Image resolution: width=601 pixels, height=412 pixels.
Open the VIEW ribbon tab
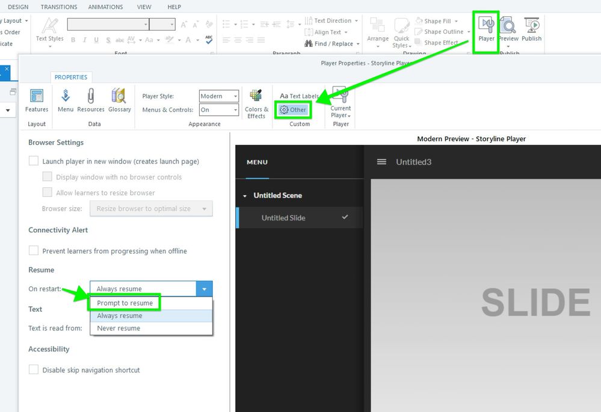(x=144, y=7)
